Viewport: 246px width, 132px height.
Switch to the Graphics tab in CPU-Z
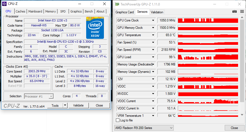(x=76, y=11)
